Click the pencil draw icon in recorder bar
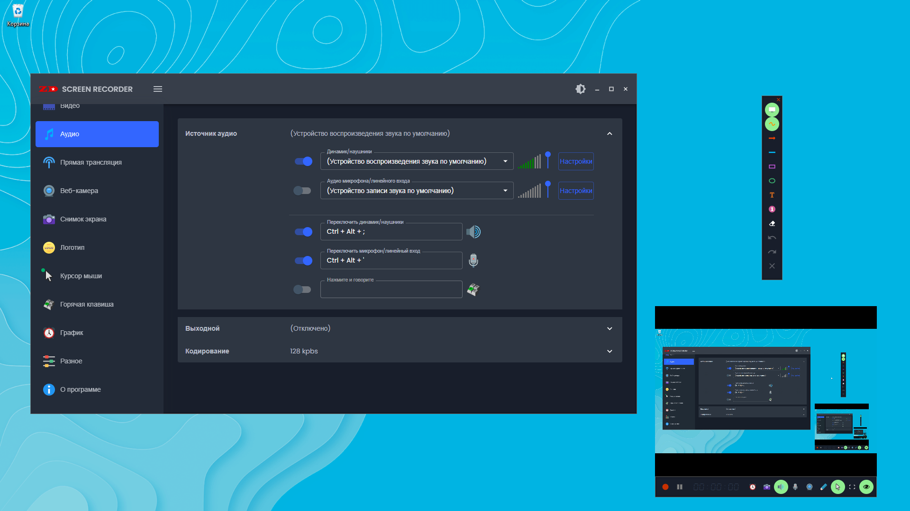The image size is (910, 511). 823,487
